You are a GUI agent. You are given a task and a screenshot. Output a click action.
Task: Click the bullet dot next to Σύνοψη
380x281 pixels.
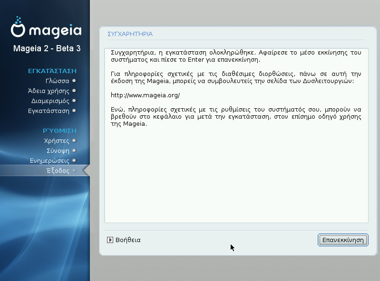[74, 150]
